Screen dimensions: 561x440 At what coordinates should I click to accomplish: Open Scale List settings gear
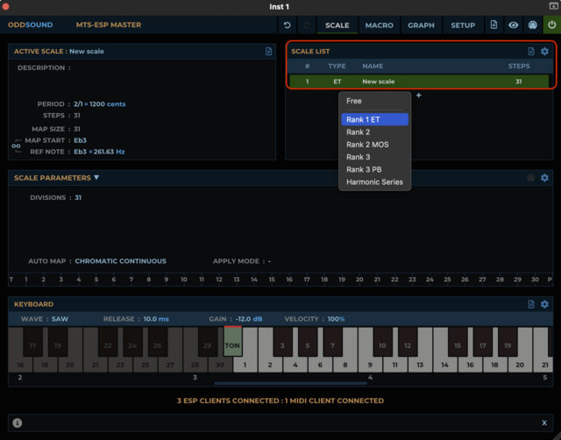click(544, 51)
